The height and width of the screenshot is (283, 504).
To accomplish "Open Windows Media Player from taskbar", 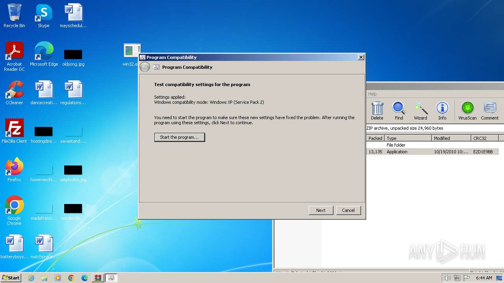I will tap(58, 278).
